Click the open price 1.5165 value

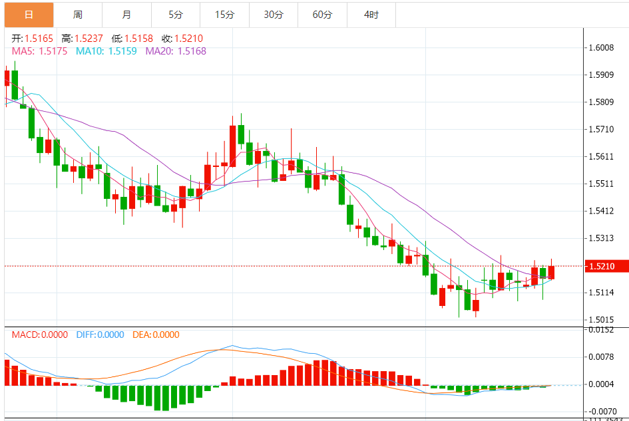point(39,39)
